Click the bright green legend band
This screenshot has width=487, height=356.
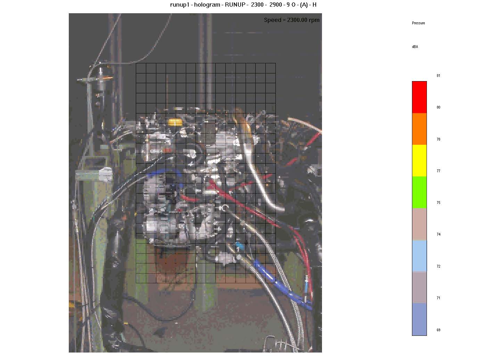419,192
